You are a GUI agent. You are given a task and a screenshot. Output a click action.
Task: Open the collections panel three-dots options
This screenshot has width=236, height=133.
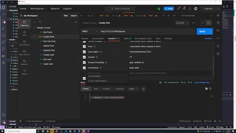(76, 22)
